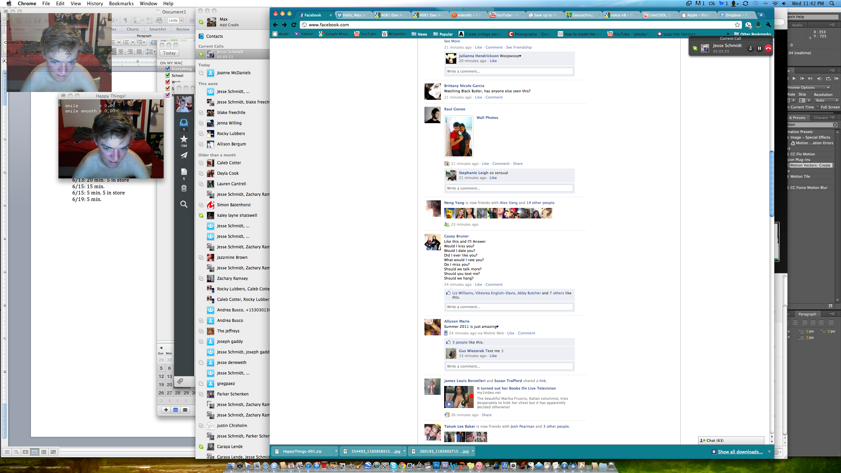This screenshot has width=841, height=473.
Task: Toggle the Work calendar checkbox
Action: click(168, 82)
